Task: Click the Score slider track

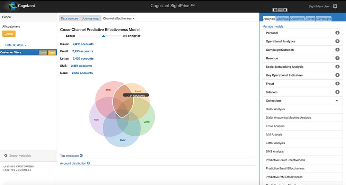Action: (99, 36)
